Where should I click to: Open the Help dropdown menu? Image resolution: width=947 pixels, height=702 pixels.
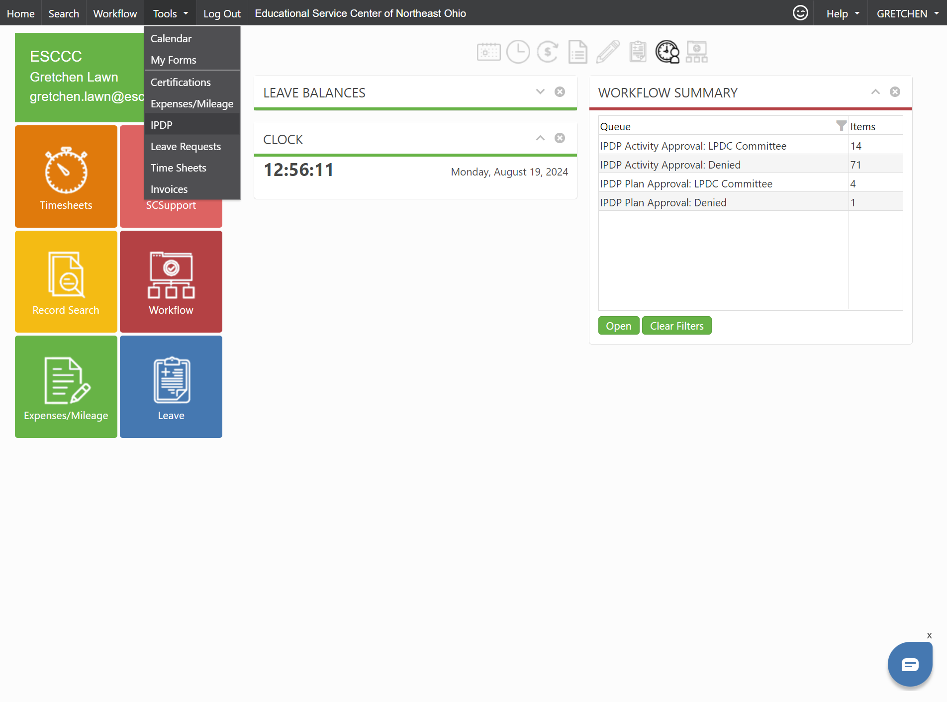(x=843, y=13)
